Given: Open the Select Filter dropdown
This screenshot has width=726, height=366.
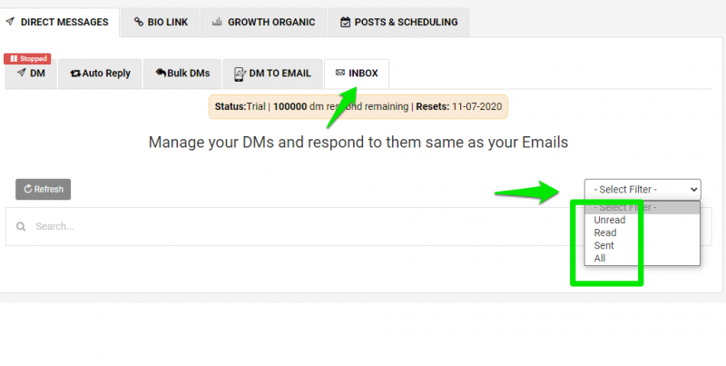Looking at the screenshot, I should (643, 190).
